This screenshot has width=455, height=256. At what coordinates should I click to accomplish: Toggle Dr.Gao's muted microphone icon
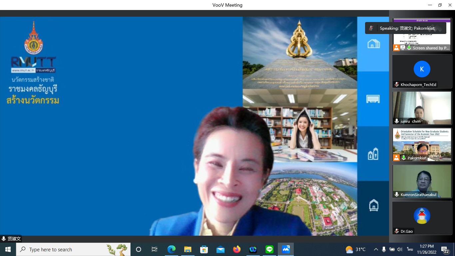tap(397, 231)
